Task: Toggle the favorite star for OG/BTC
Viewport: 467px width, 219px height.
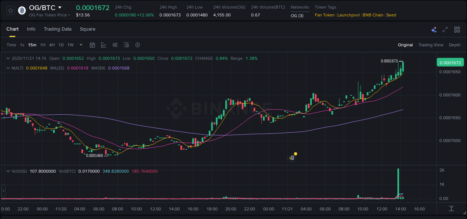Action: [x=11, y=10]
